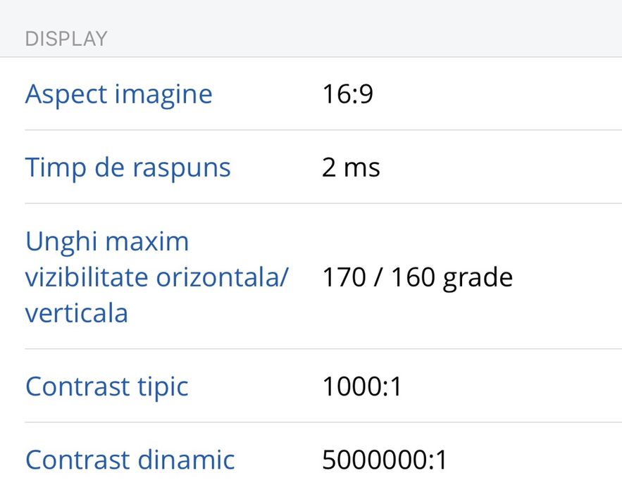The width and height of the screenshot is (622, 492).
Task: Click the 'Unghi maxim' line of text
Action: tap(107, 241)
